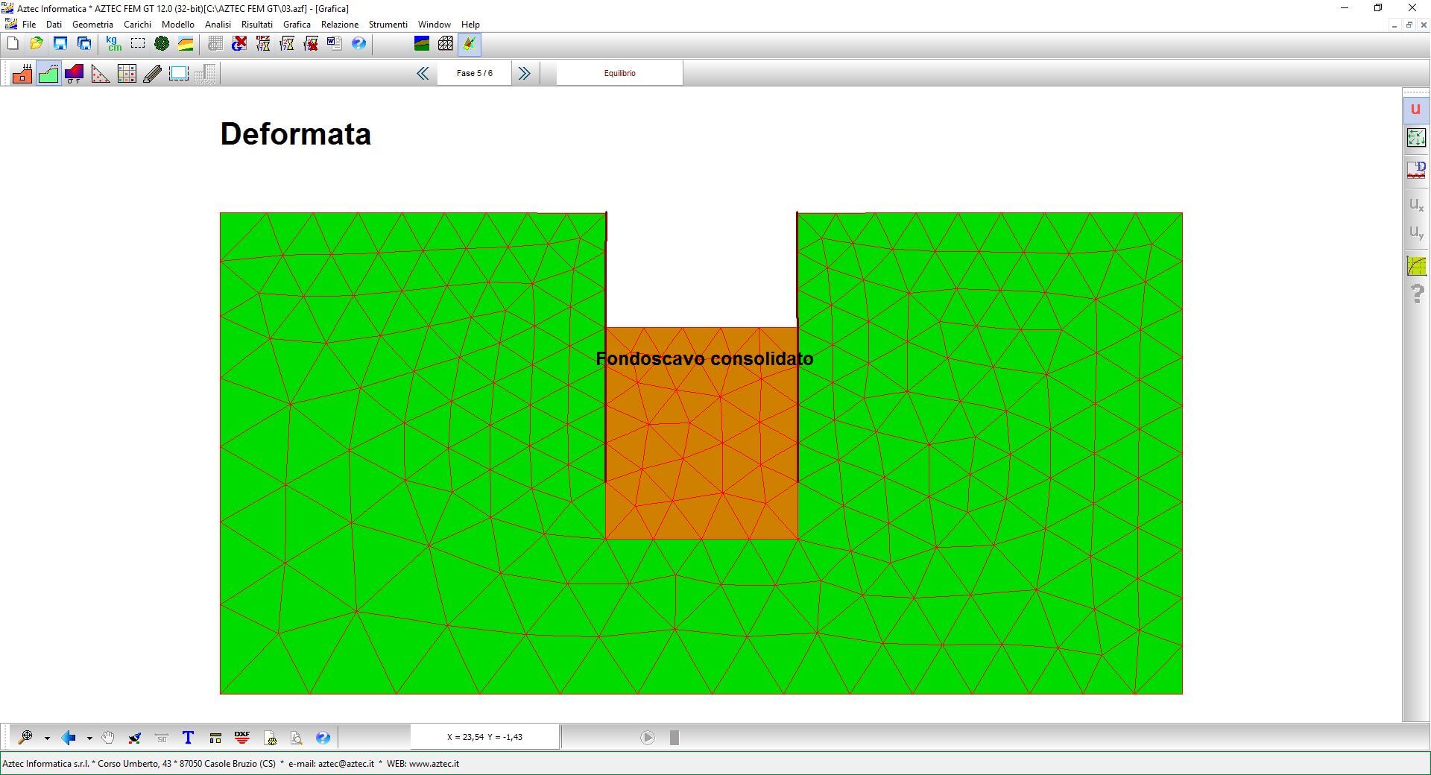Go to the next phase with double-right arrows
Screen dimensions: 1431x775
click(524, 73)
